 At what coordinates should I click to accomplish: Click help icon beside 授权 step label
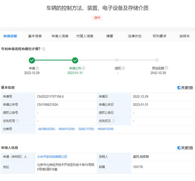(123, 68)
